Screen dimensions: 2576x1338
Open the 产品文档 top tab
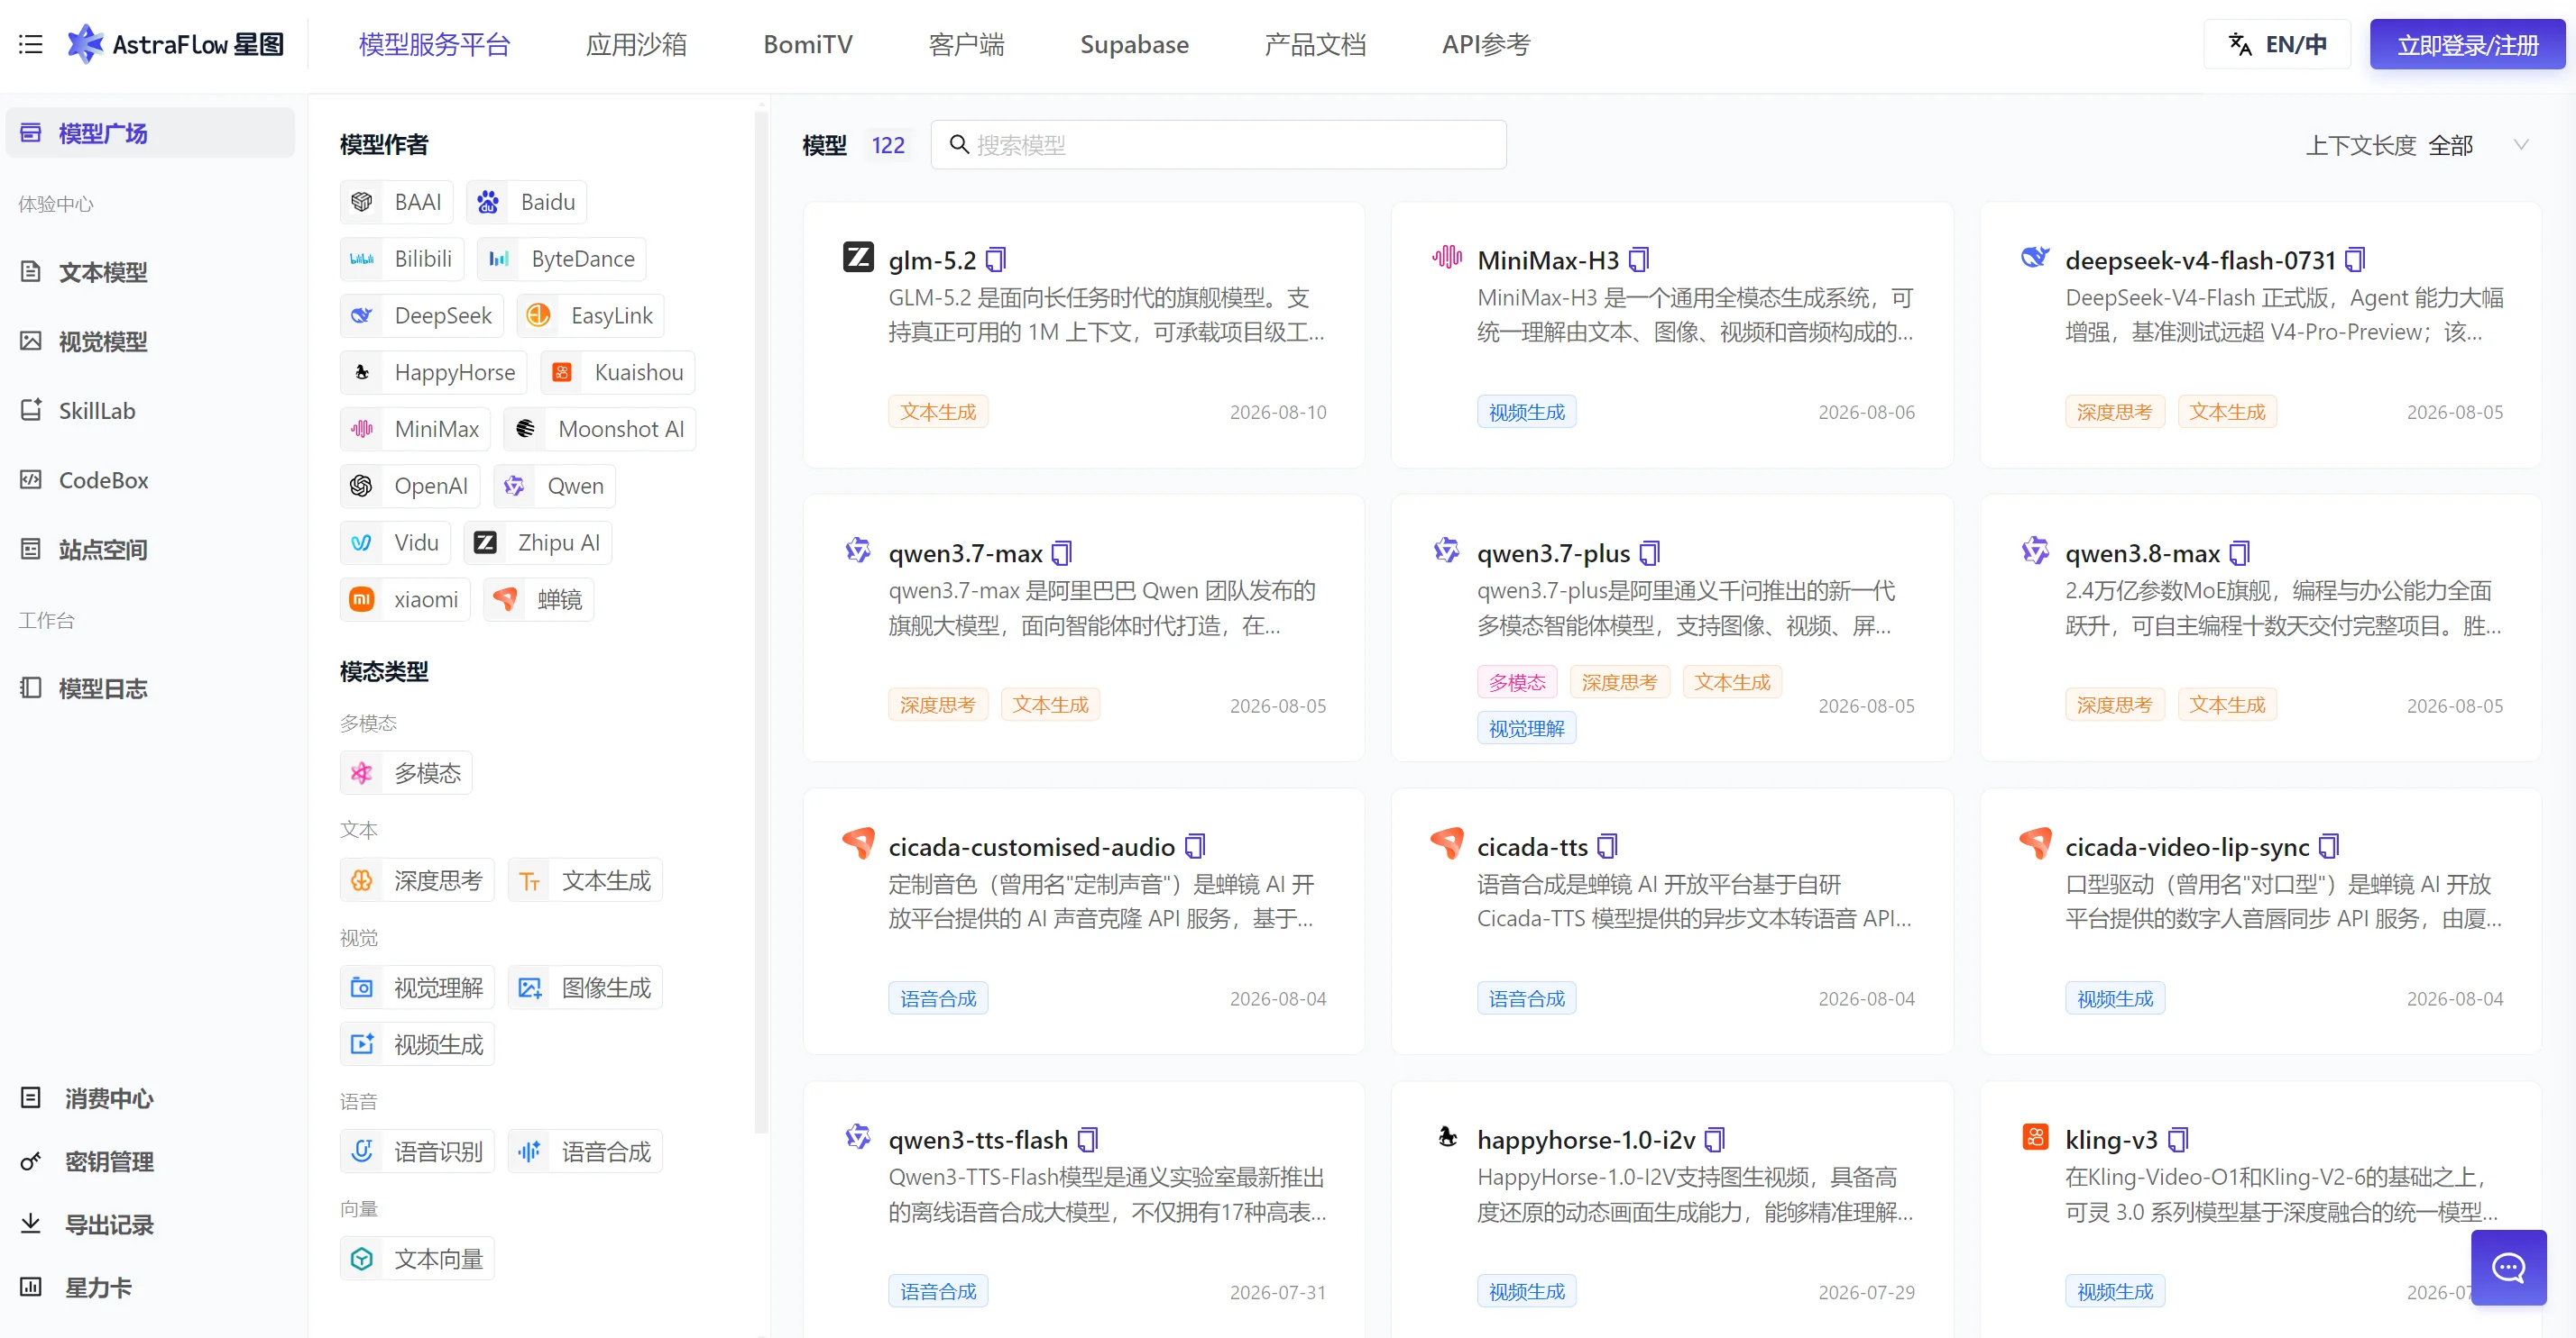coord(1315,44)
